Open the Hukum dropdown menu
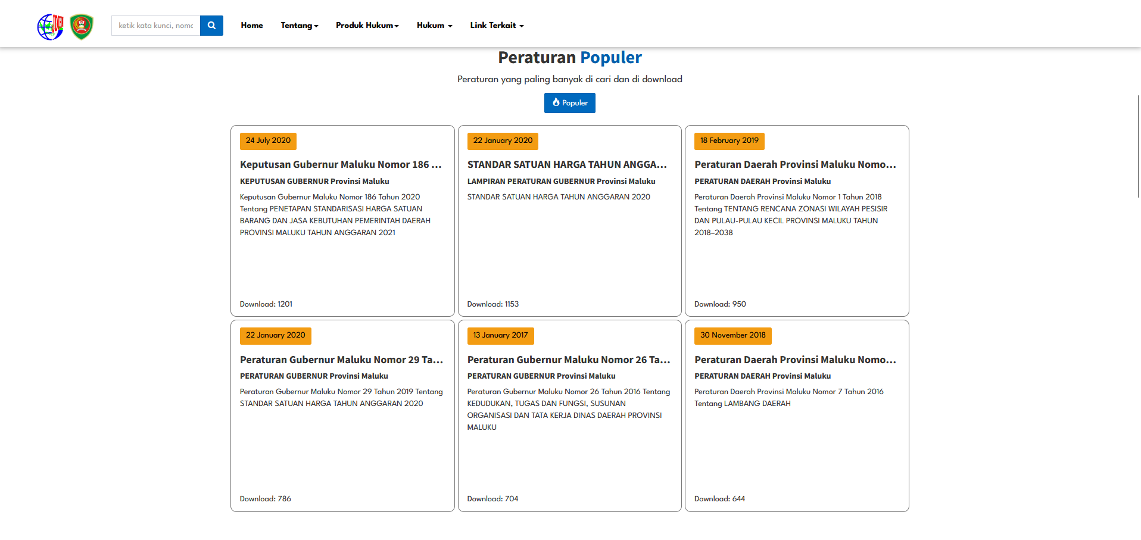Image resolution: width=1141 pixels, height=540 pixels. click(435, 26)
